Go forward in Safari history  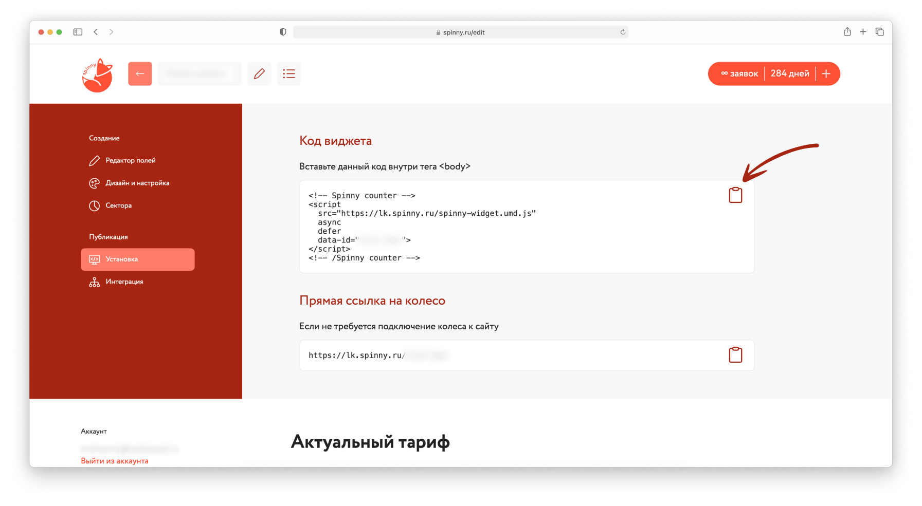coord(111,32)
